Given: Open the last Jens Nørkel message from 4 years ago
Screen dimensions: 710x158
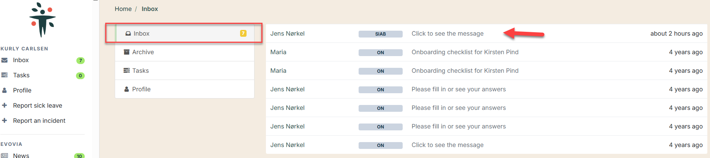Looking at the screenshot, I should click(486, 145).
